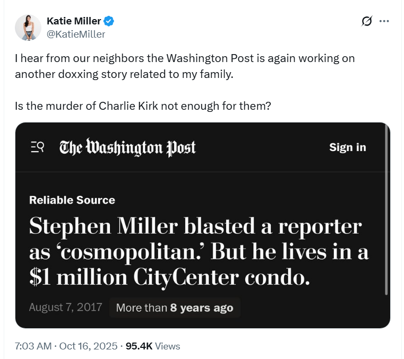Open the @KatieMiller handle link
Viewport: 404px width, 359px height.
76,34
